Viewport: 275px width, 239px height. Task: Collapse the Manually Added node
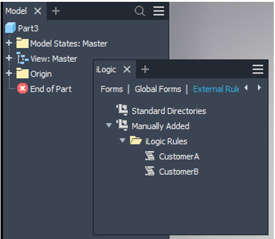point(109,126)
